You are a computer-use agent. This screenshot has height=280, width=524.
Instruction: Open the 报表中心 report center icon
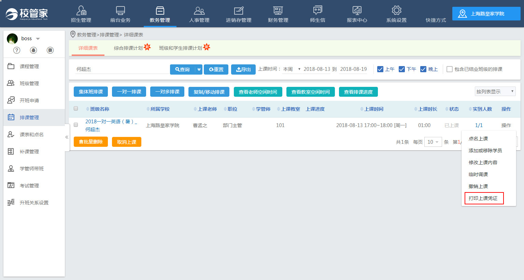click(357, 11)
